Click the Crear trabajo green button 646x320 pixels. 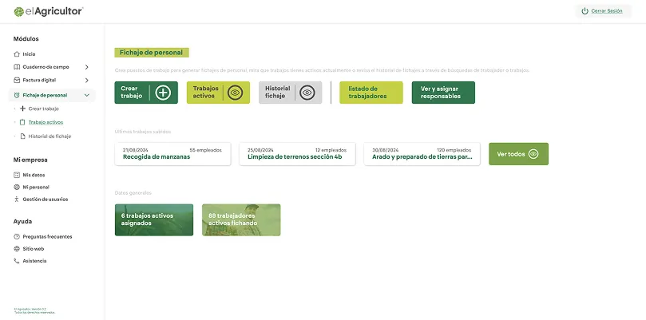coord(146,93)
